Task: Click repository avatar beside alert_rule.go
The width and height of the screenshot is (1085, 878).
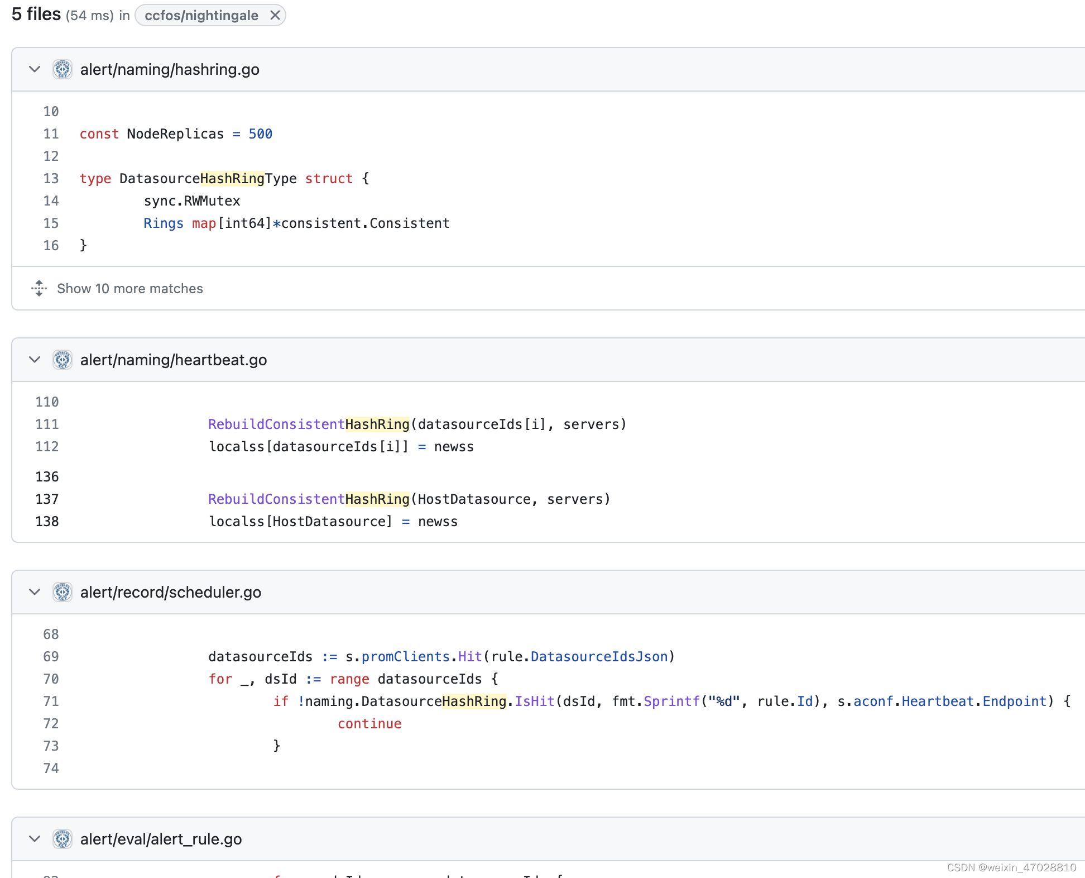Action: [x=63, y=839]
